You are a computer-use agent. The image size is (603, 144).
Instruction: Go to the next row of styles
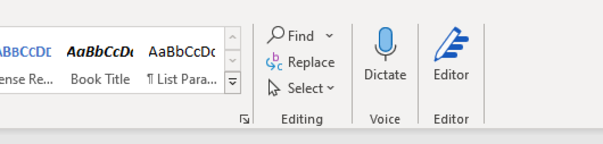coord(233,60)
